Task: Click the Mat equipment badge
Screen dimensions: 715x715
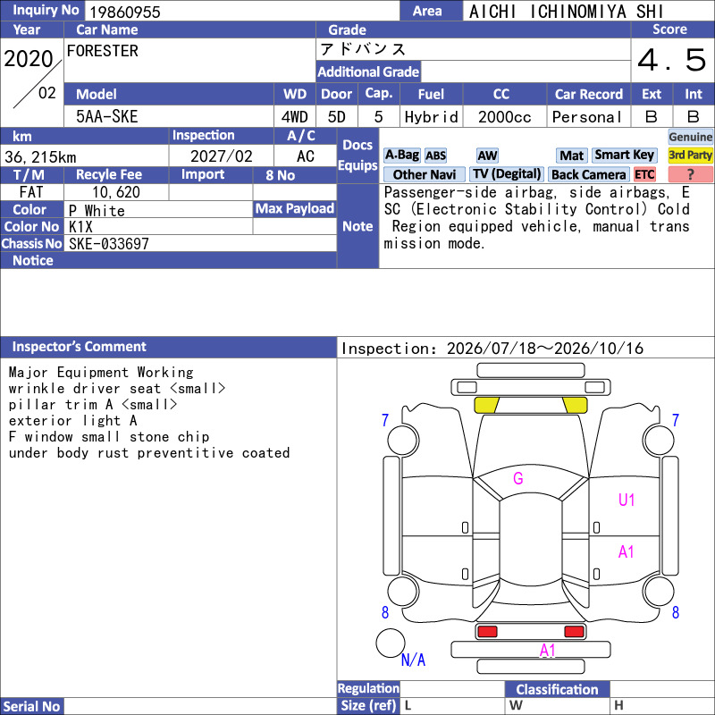Action: (x=571, y=156)
